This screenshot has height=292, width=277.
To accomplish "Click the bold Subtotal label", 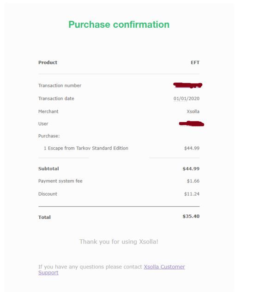I will tap(48, 168).
